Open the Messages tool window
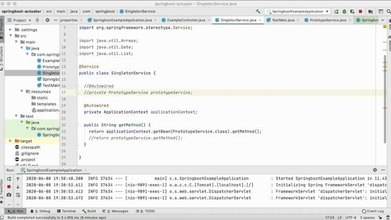 [x=115, y=211]
